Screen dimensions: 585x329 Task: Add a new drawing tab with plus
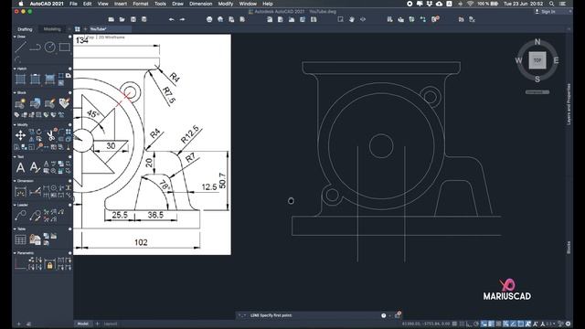[85, 29]
